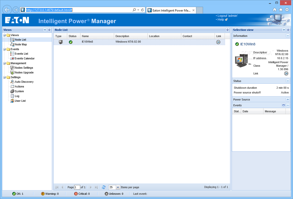Sort by the Status column header
This screenshot has width=293, height=199.
click(74, 36)
